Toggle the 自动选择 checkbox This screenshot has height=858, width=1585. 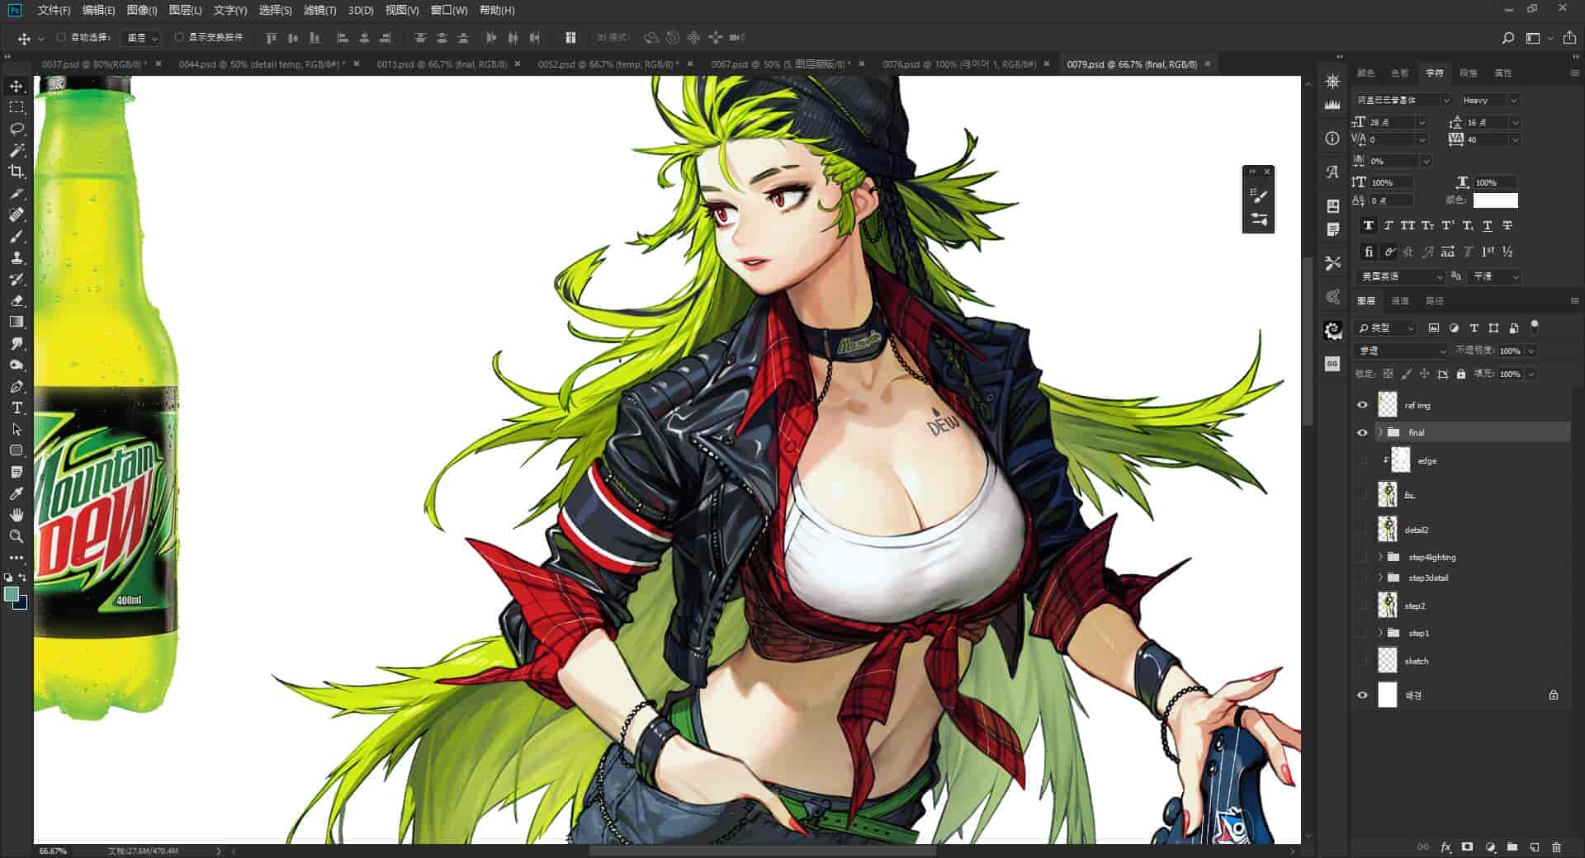click(61, 37)
